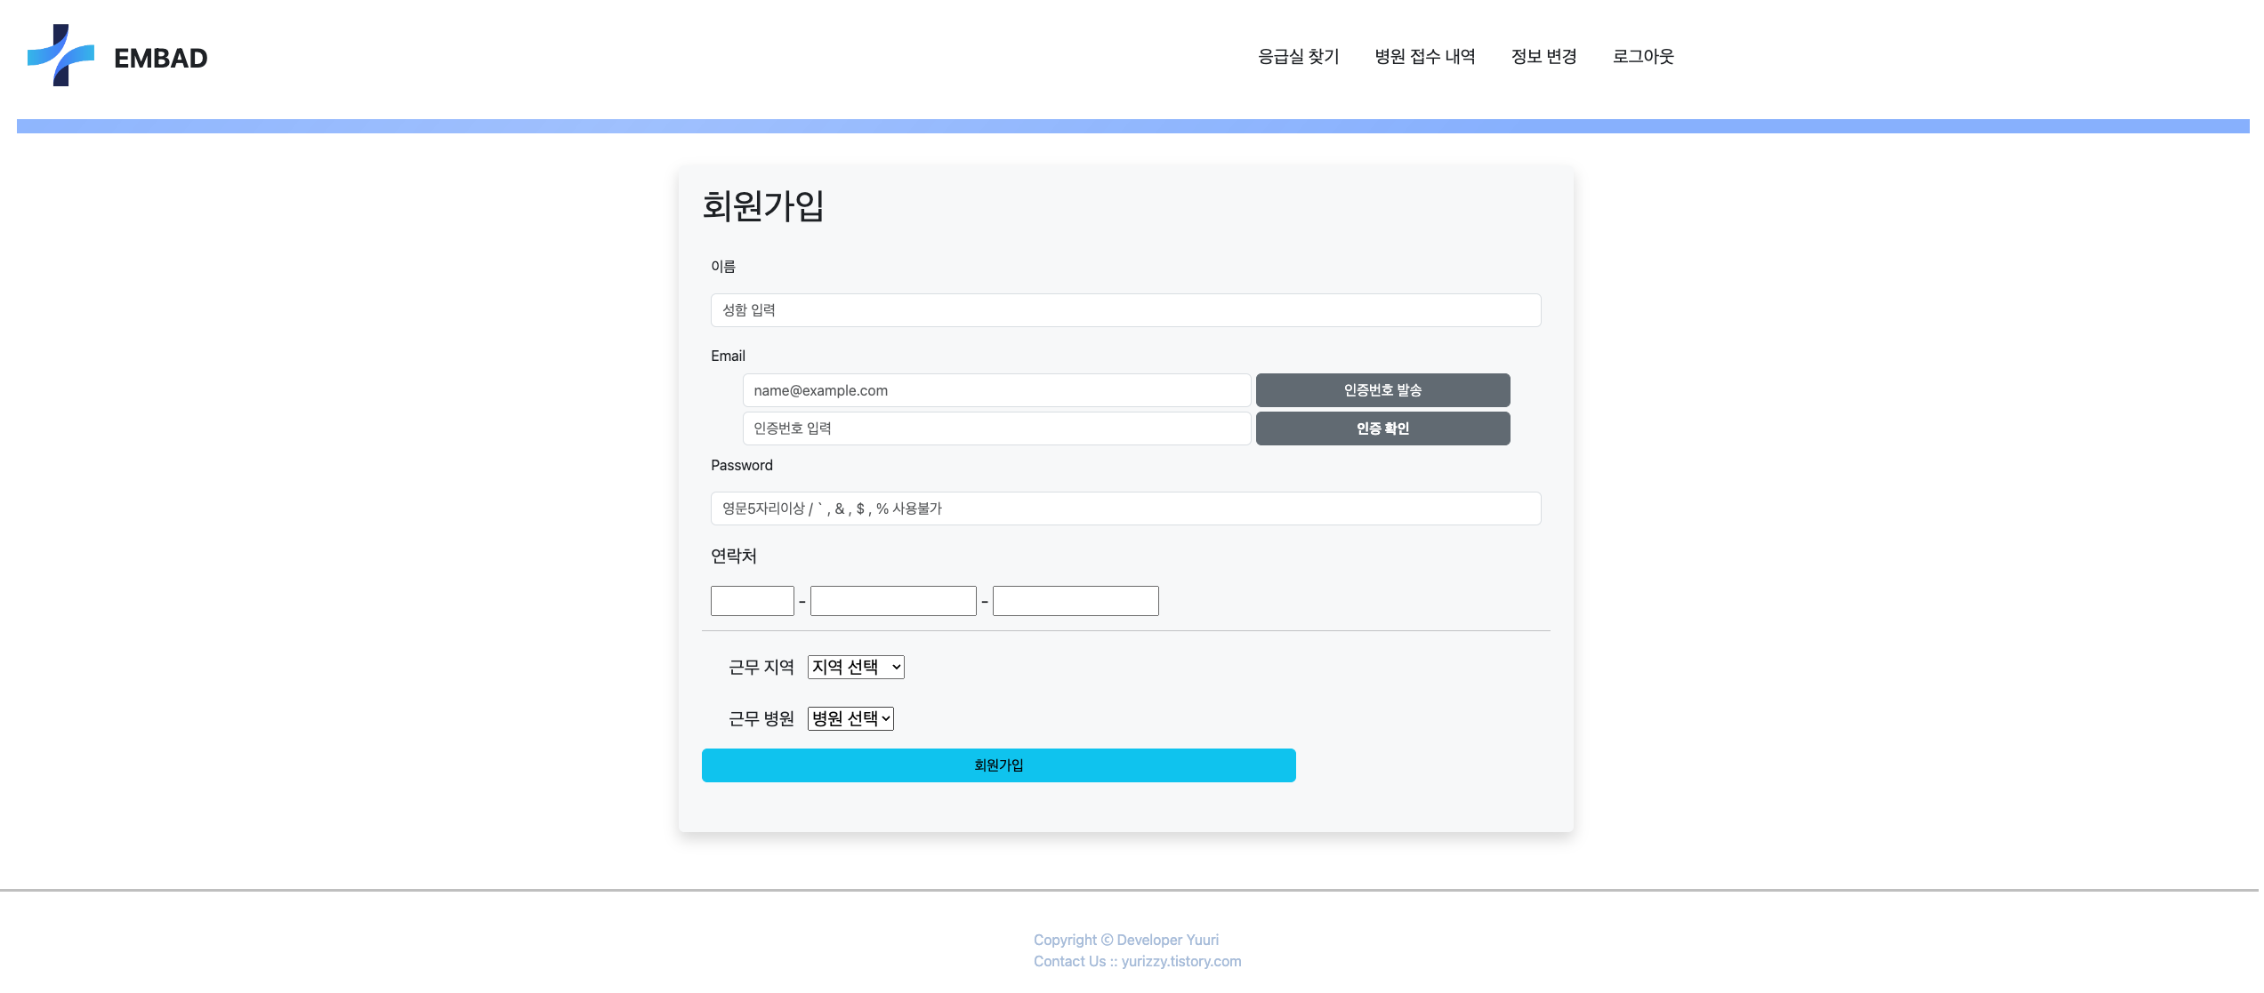Click Copyright Developer Yuuri footer text
2264x993 pixels.
point(1125,940)
